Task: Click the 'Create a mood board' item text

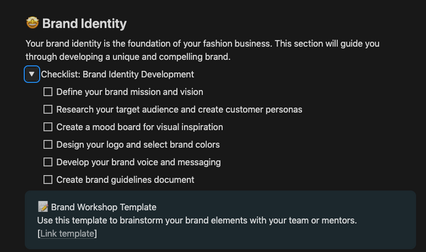Action: tap(139, 127)
